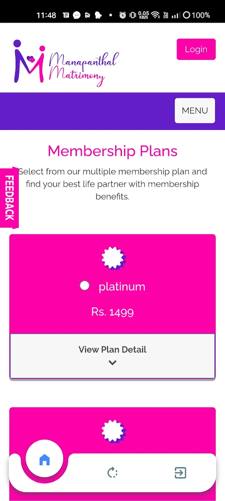The image size is (225, 501).
Task: Tap the message notification icon in status bar
Action: coord(77,15)
